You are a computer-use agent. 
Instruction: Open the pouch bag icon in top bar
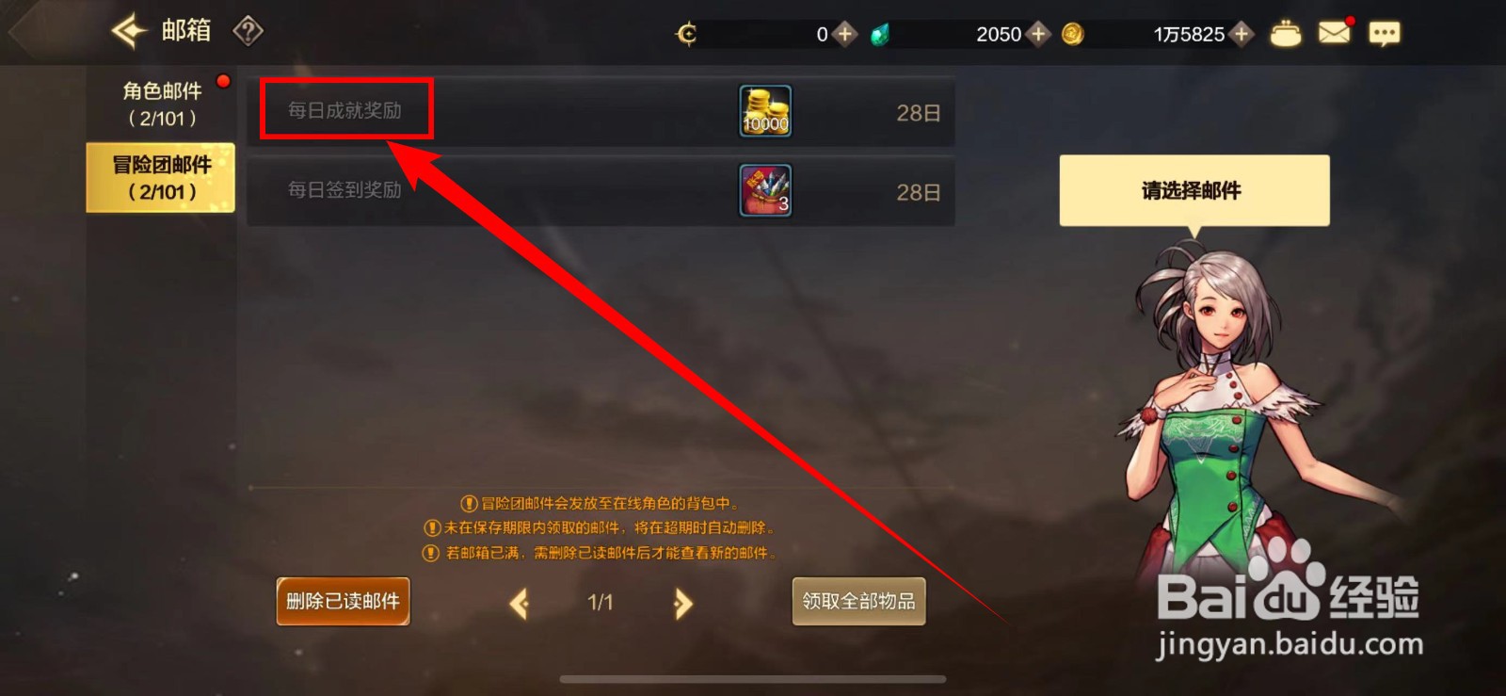(x=1286, y=34)
